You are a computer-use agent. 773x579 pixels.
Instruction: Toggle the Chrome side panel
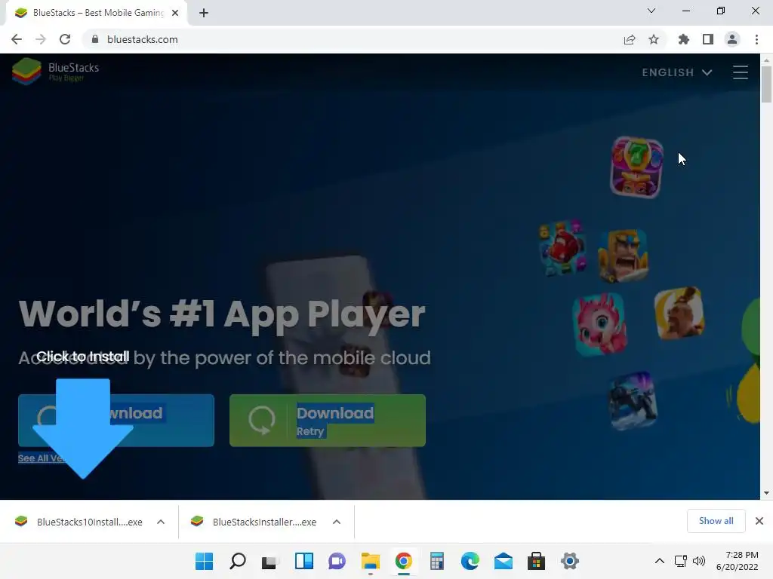708,39
